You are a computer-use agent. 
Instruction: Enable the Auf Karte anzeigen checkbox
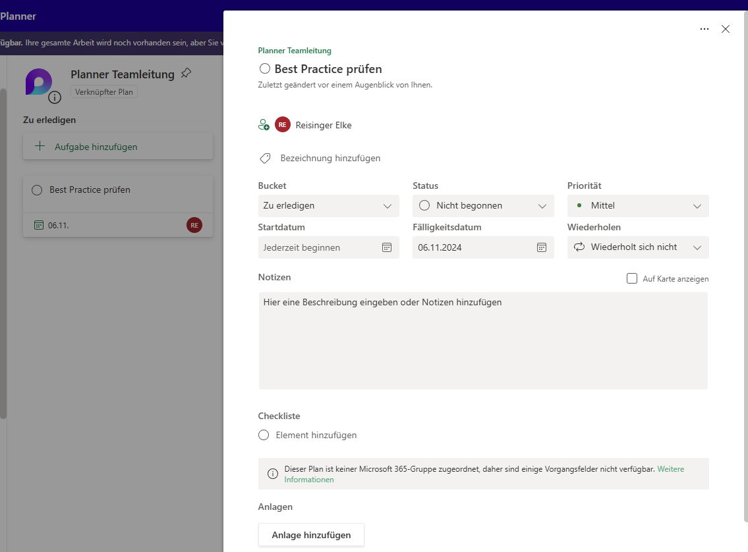(631, 278)
